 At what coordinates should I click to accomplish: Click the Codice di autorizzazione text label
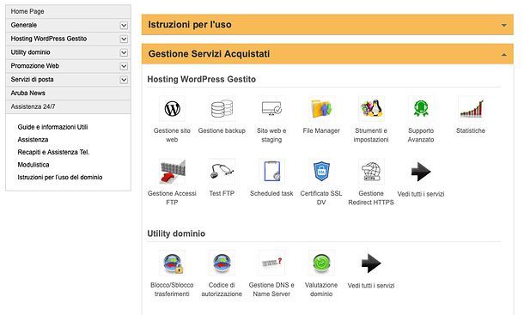(x=222, y=289)
